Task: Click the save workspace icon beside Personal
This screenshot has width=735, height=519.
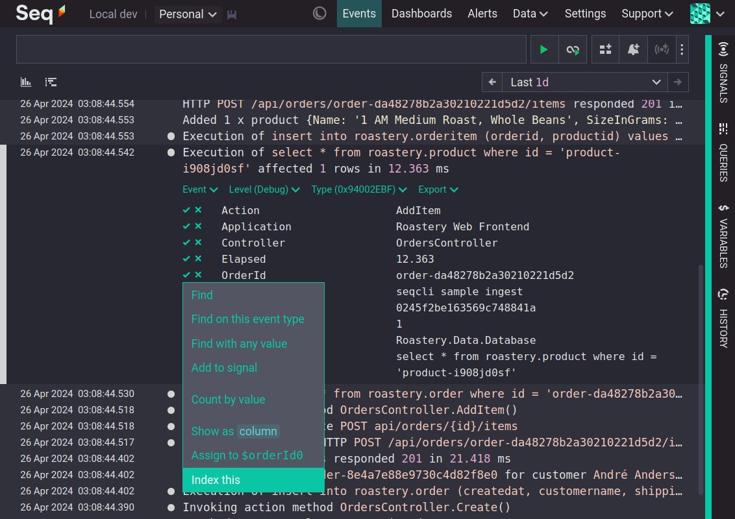Action: pos(232,14)
